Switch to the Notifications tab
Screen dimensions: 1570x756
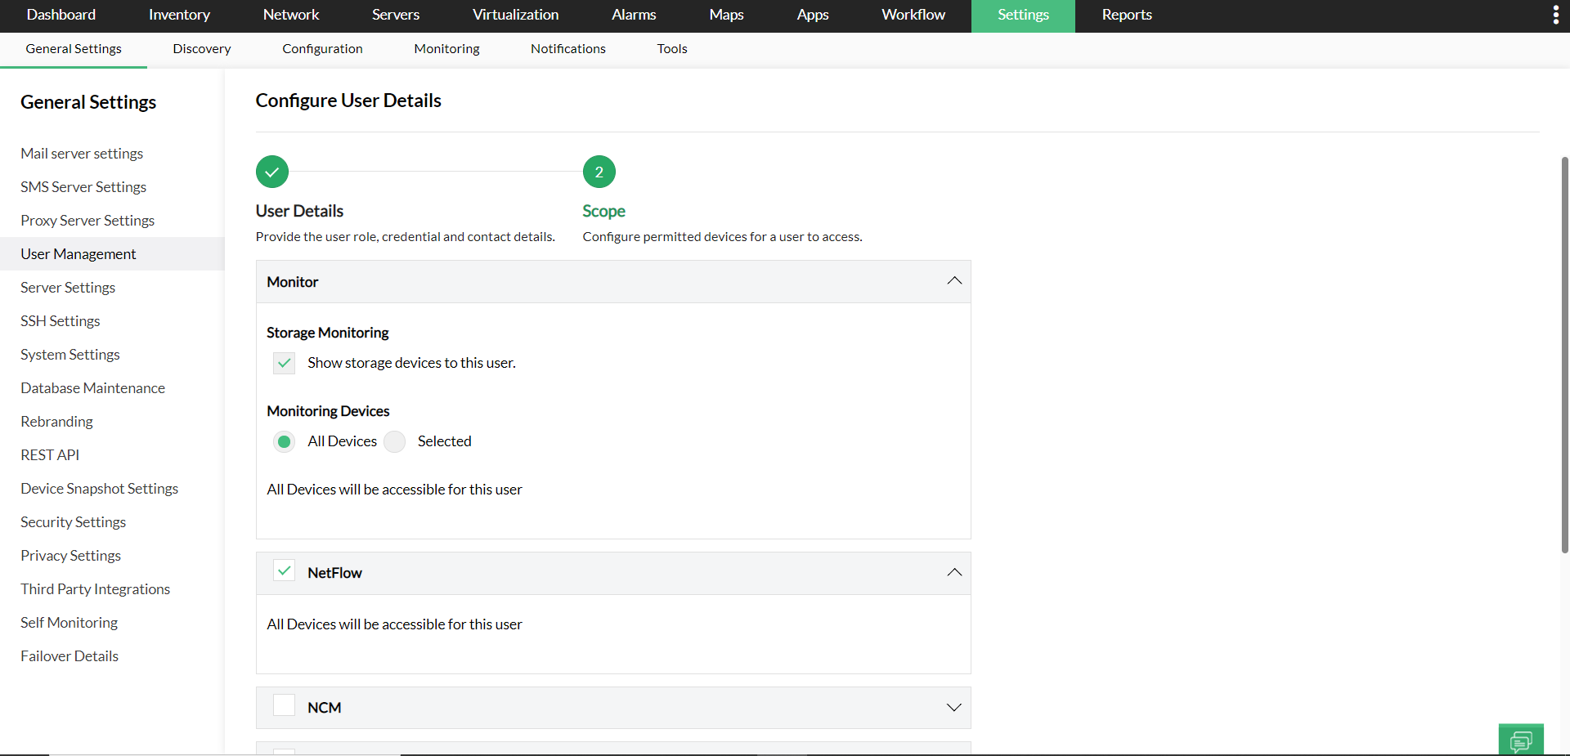(567, 49)
